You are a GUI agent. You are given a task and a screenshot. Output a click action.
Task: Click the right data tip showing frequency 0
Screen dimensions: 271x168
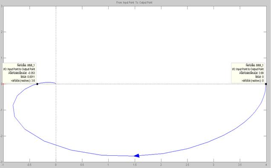[248, 73]
